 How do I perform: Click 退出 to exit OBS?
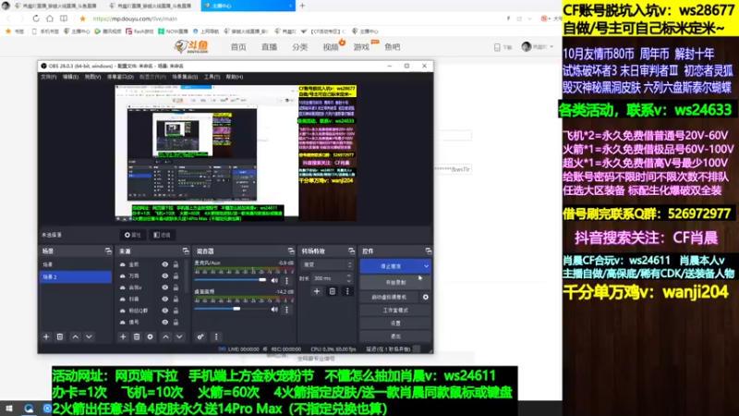(x=395, y=336)
